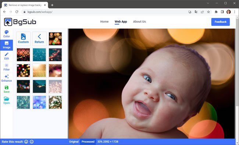Click the blue Feedback button
The width and height of the screenshot is (239, 145).
(x=220, y=22)
